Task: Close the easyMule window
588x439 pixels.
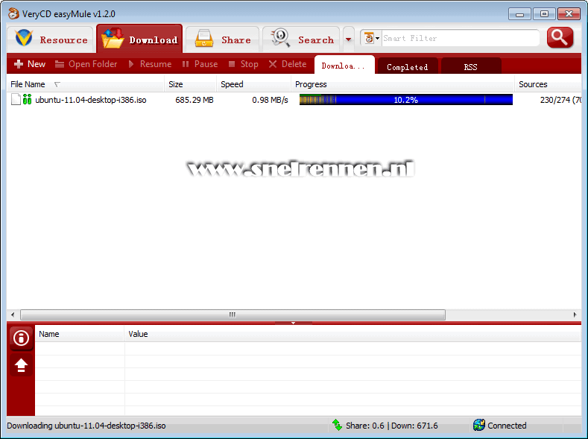Action: click(569, 14)
